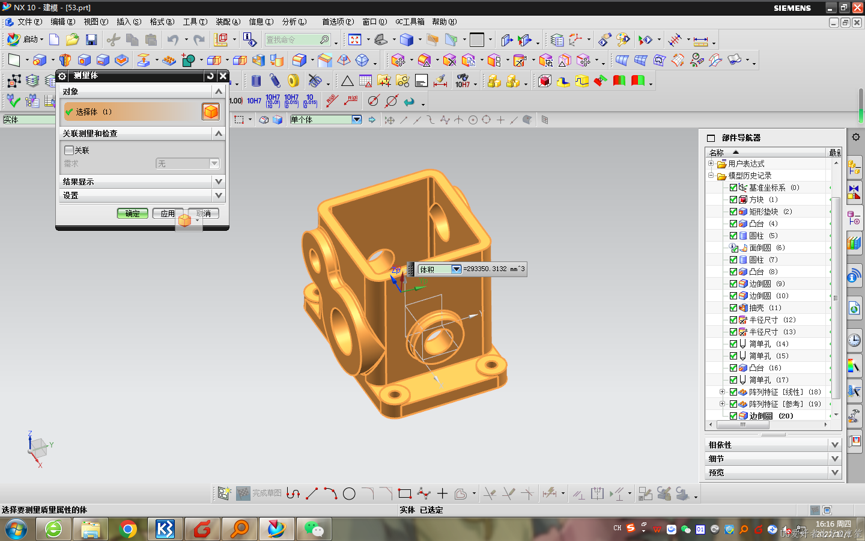Toggle the 基准坐标系 (0) checkbox
This screenshot has height=541, width=865.
[x=733, y=188]
